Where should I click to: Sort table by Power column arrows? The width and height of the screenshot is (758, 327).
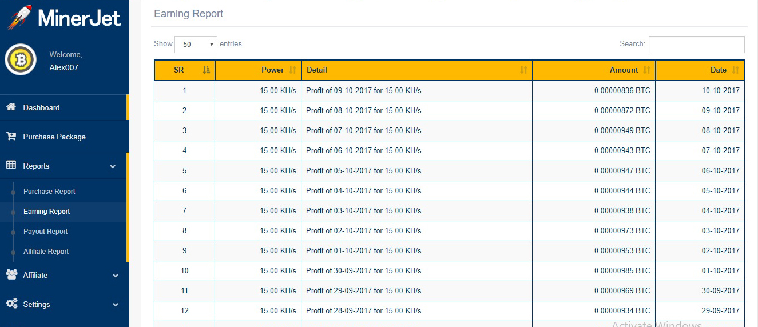[x=293, y=70]
